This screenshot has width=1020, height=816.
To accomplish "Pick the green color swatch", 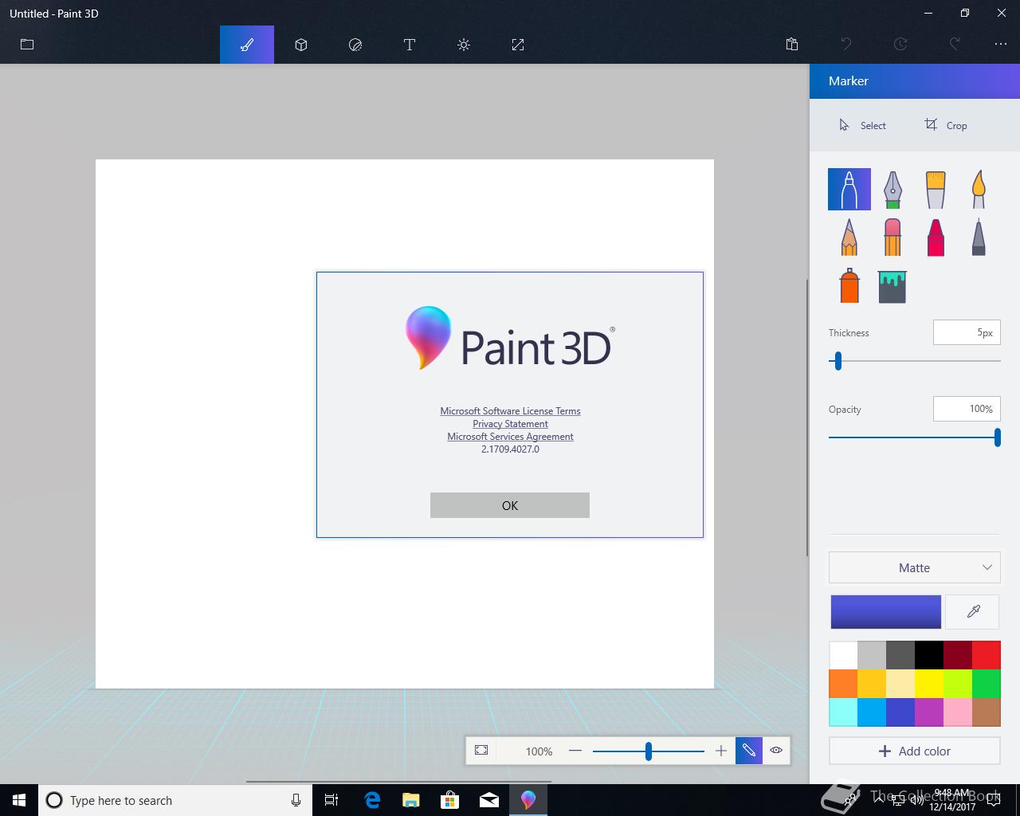I will click(x=987, y=684).
